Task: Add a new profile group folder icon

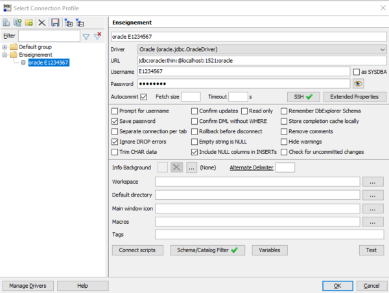Action: [29, 23]
